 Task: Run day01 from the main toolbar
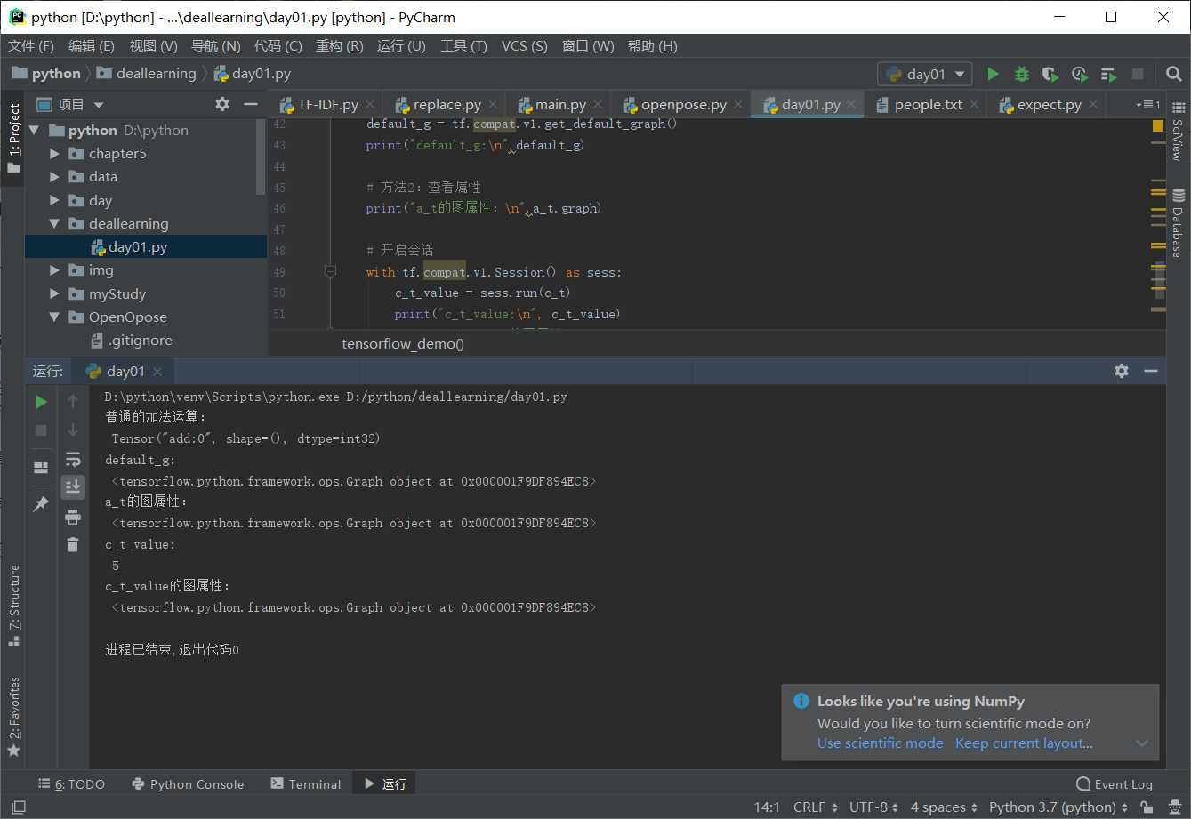(993, 74)
